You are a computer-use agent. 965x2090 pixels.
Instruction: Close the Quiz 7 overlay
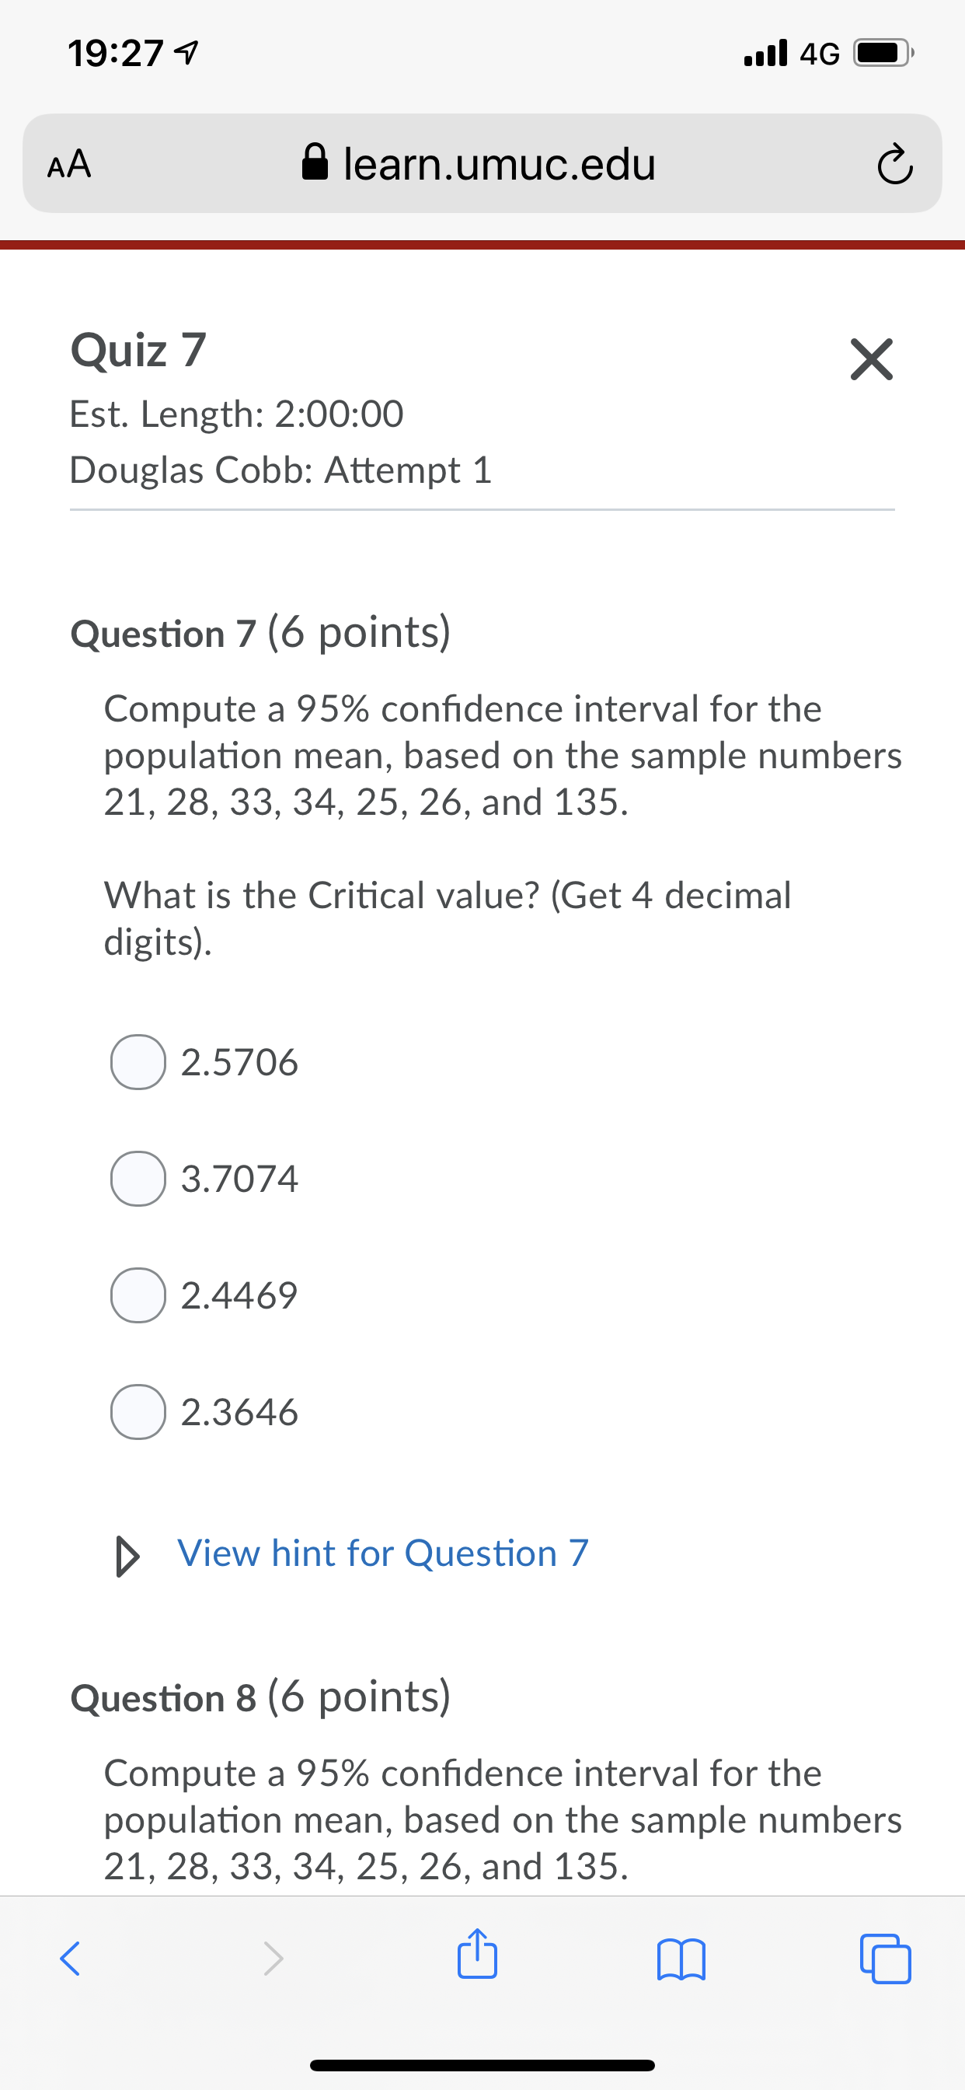tap(871, 359)
